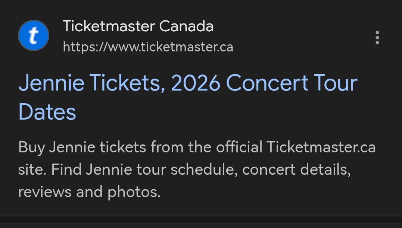Tap 'Ticketmaster.ca' within the description text

tap(321, 148)
